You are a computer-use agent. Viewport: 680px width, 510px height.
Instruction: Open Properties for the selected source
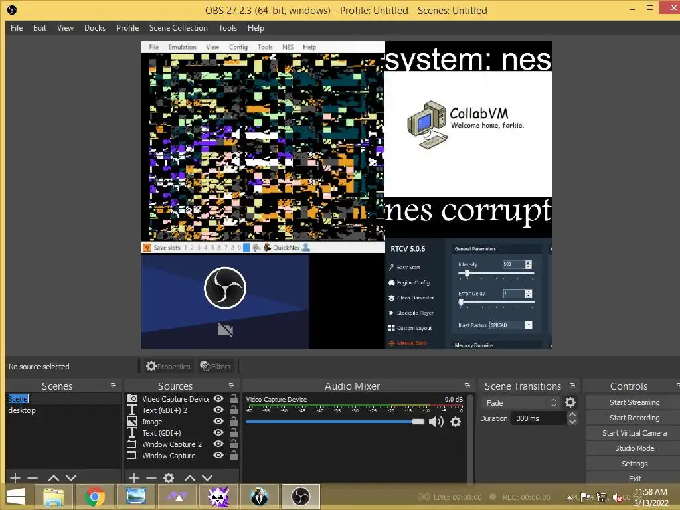(168, 367)
